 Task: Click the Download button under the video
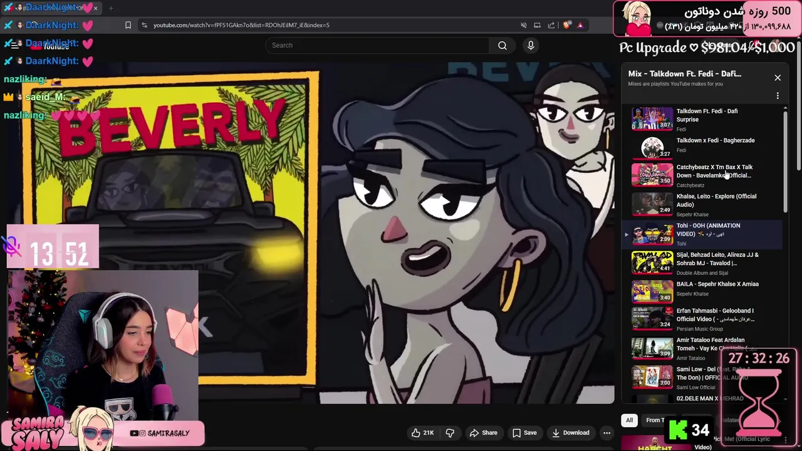(570, 433)
